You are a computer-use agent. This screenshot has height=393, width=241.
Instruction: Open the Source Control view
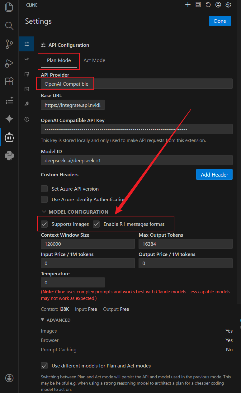9,44
